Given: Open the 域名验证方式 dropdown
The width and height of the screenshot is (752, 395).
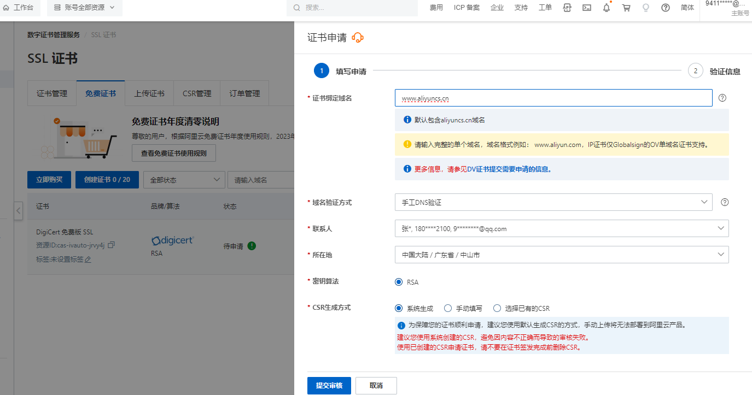Looking at the screenshot, I should coord(553,202).
